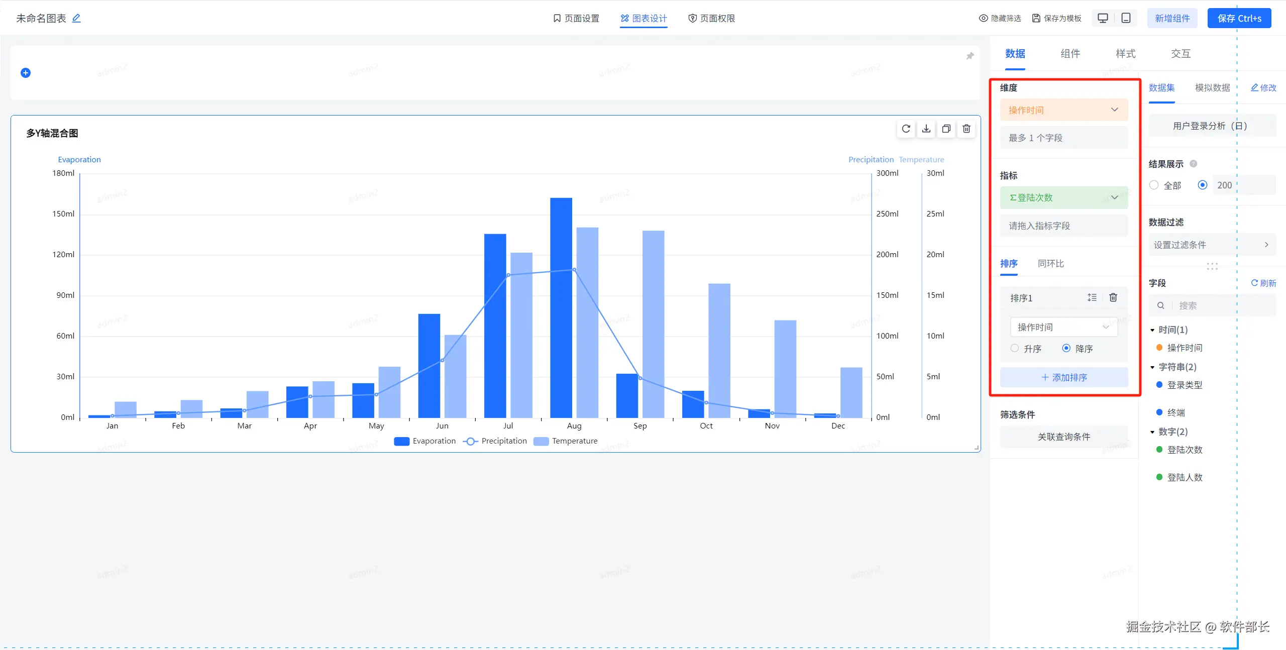Click the blue plus icon in filter bar
This screenshot has width=1286, height=650.
26,73
